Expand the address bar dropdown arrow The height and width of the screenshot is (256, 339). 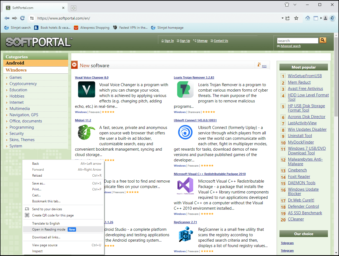[282, 18]
